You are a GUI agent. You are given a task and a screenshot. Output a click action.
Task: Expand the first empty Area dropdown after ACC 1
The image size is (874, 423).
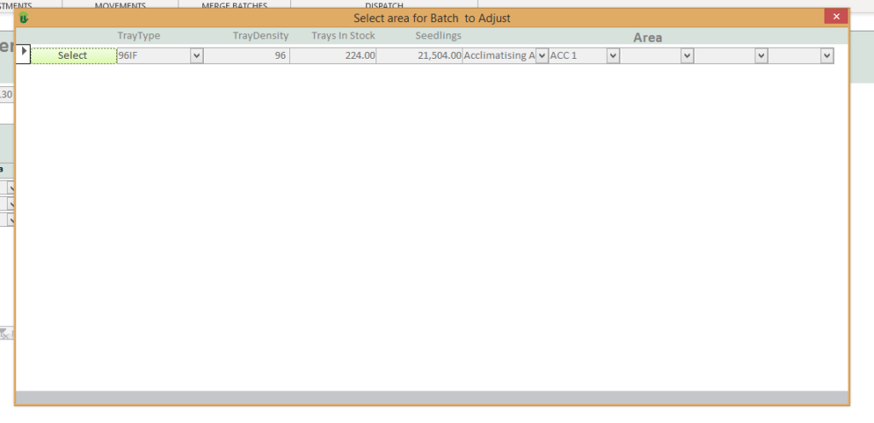coord(686,55)
